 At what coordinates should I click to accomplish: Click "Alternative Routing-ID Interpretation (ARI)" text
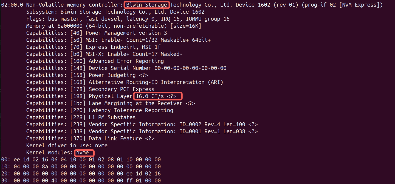(156, 82)
